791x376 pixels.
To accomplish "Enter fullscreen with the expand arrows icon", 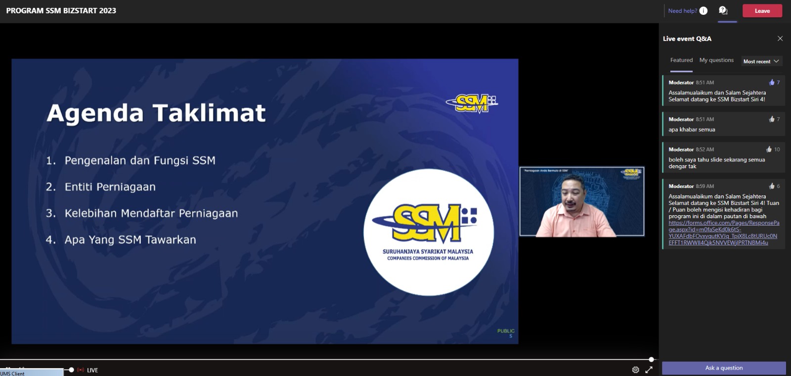I will tap(649, 370).
